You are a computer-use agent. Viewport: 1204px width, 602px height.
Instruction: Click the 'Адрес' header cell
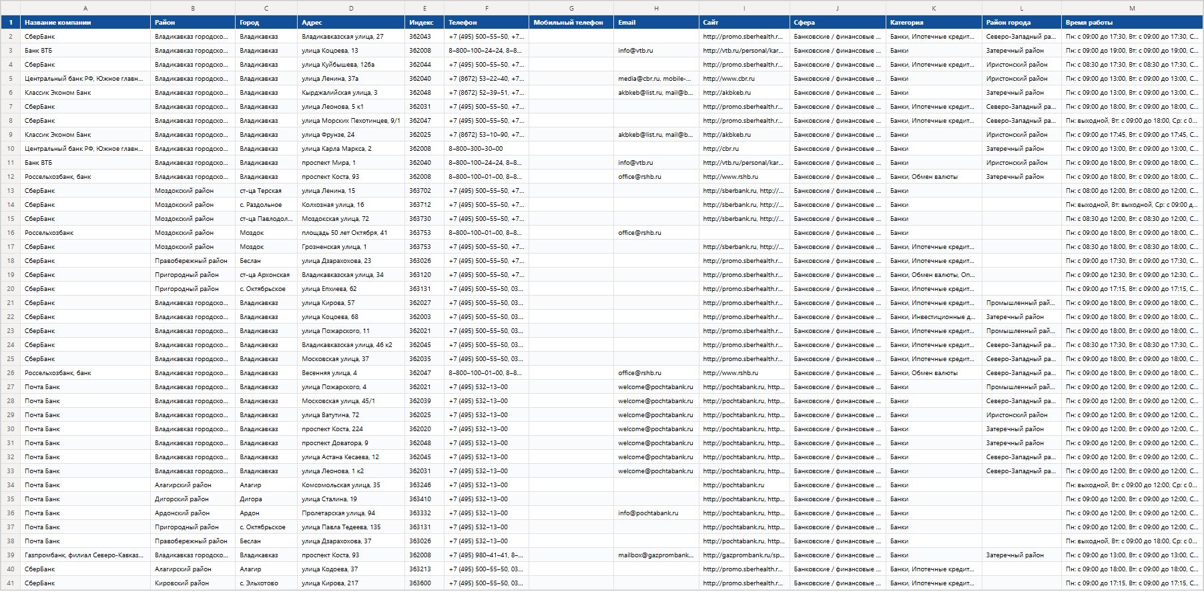point(351,23)
